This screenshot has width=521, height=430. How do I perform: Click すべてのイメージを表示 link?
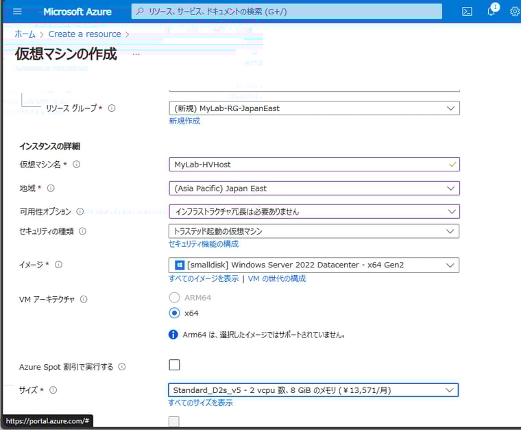point(204,278)
